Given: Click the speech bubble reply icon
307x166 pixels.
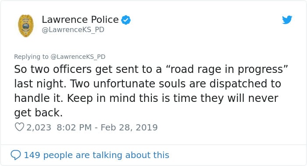Looking at the screenshot, I should pos(16,155).
